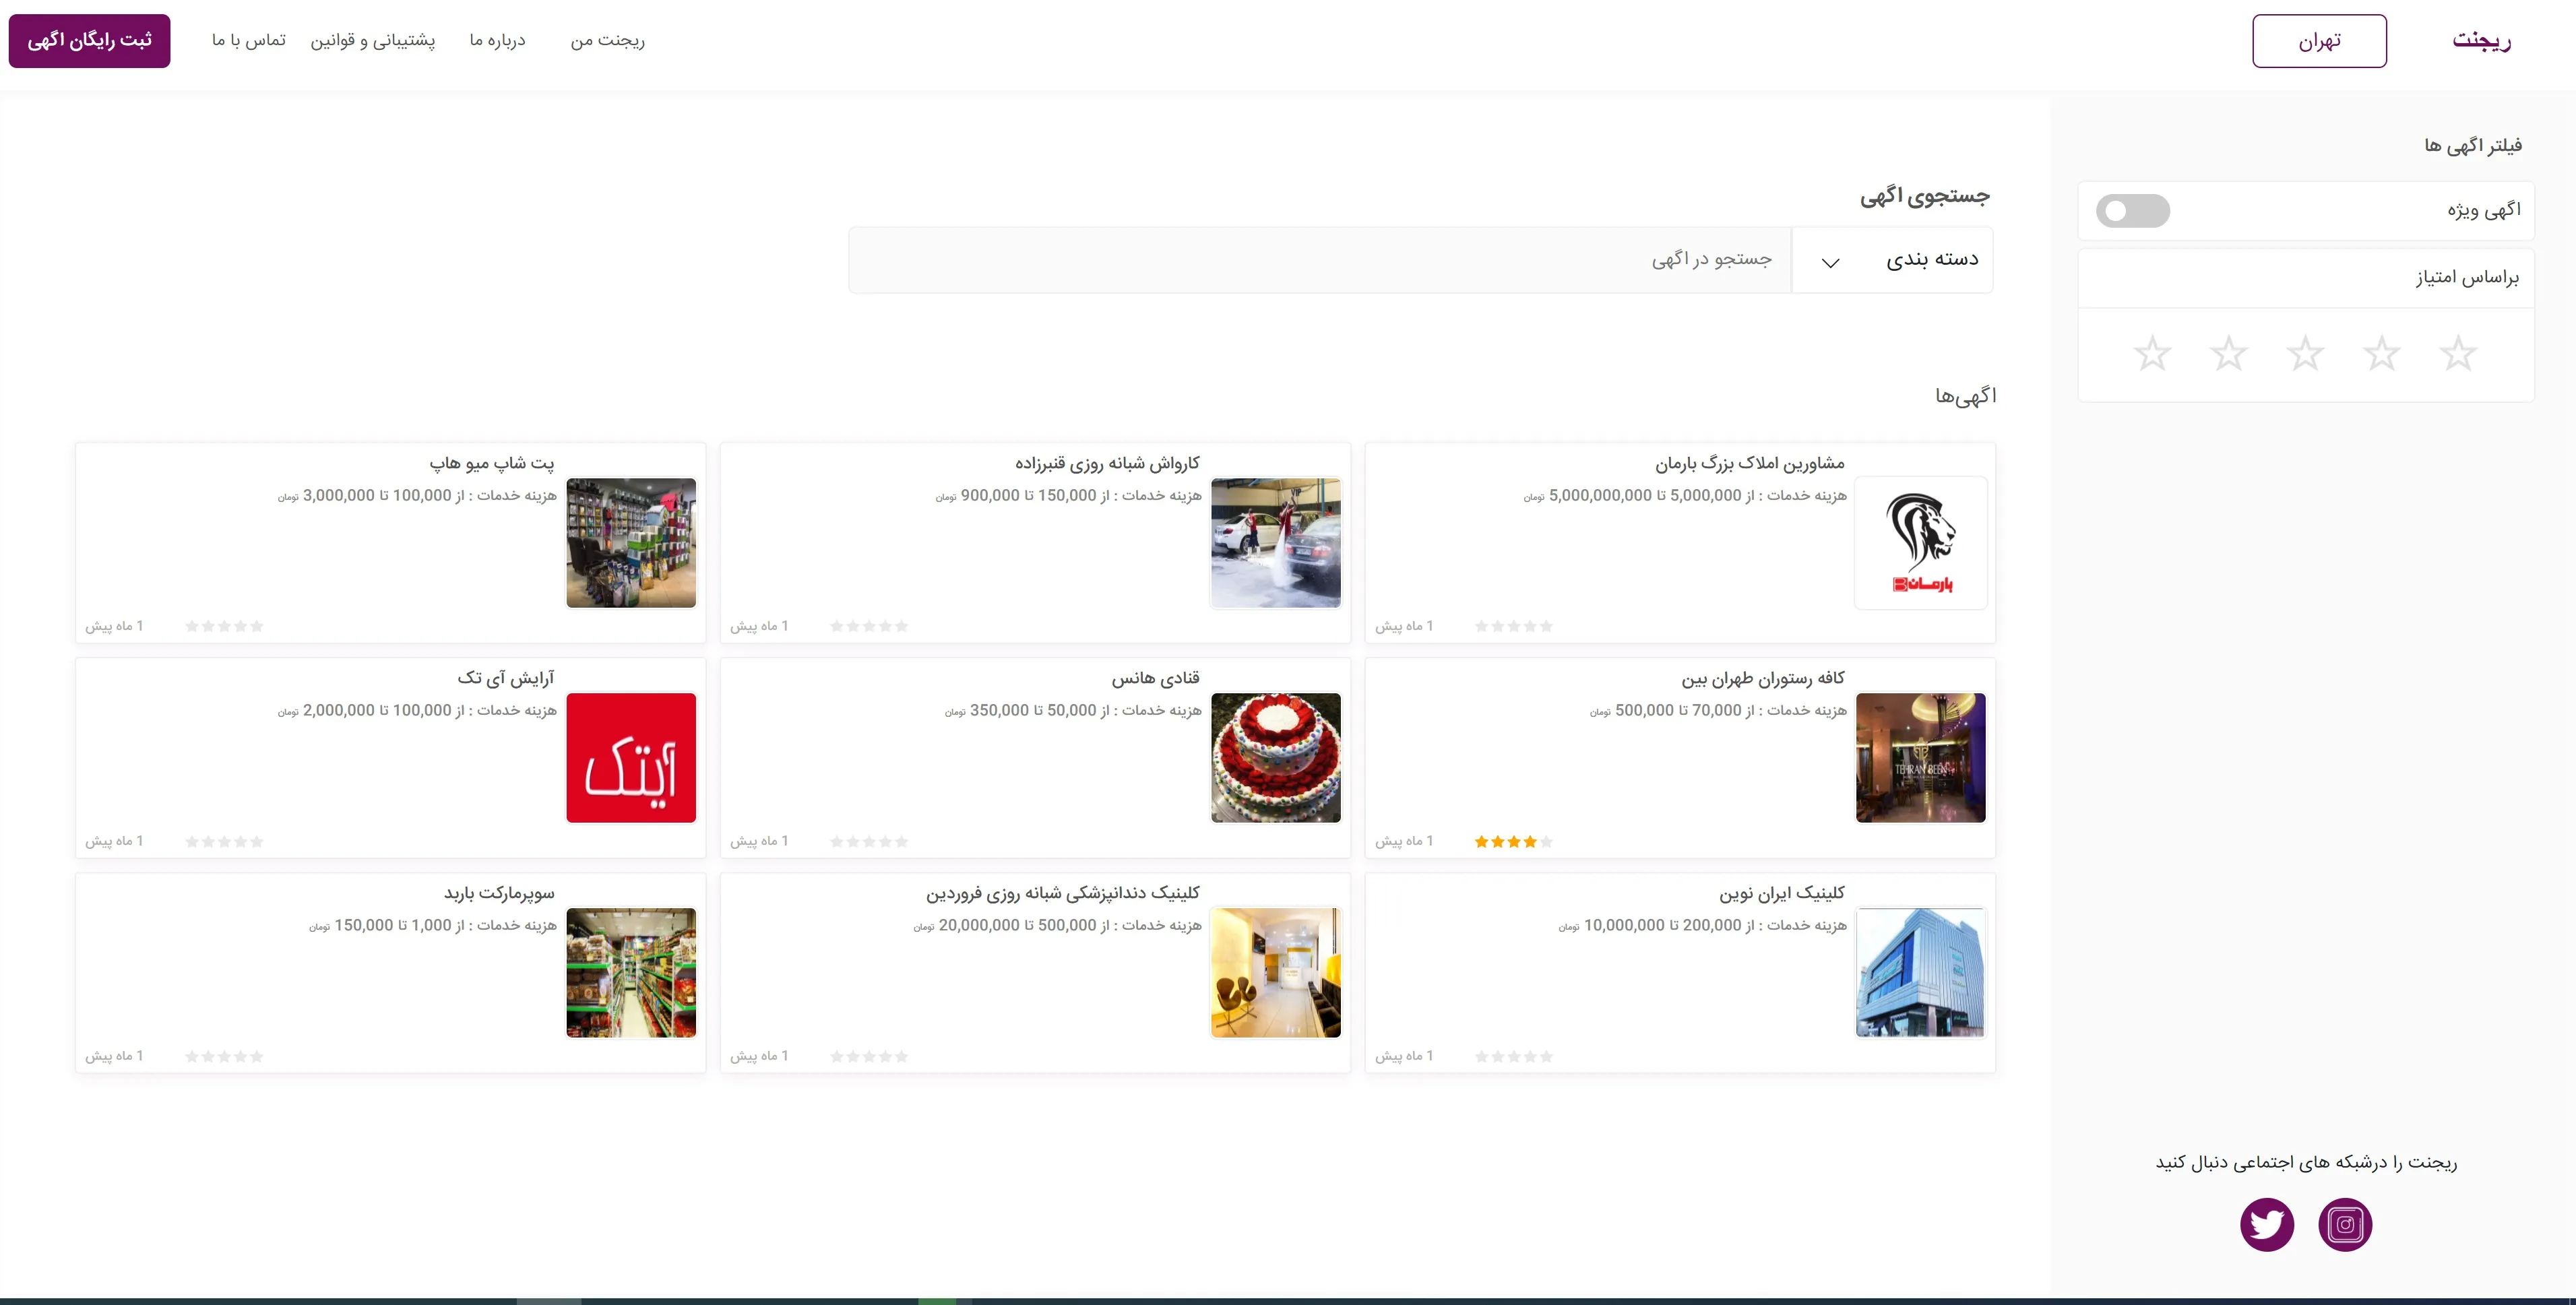This screenshot has width=2576, height=1305.
Task: Open the درباره ما menu item
Action: click(x=497, y=40)
